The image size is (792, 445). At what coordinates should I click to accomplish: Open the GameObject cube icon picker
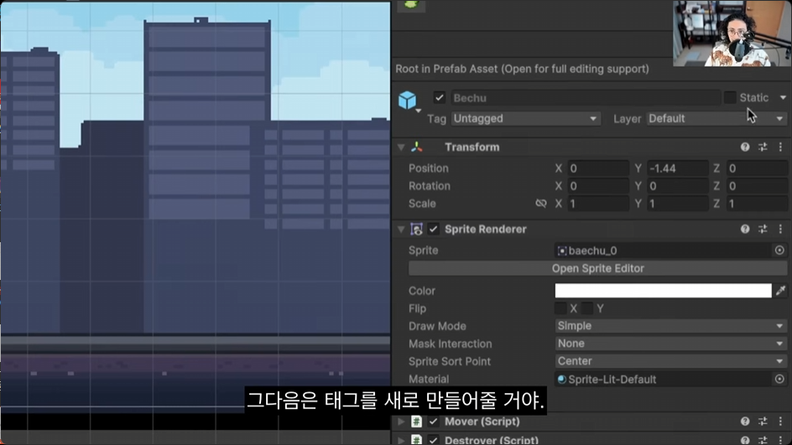tap(408, 101)
